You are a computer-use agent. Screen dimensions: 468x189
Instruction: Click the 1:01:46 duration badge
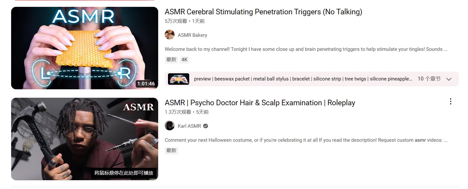tap(146, 84)
